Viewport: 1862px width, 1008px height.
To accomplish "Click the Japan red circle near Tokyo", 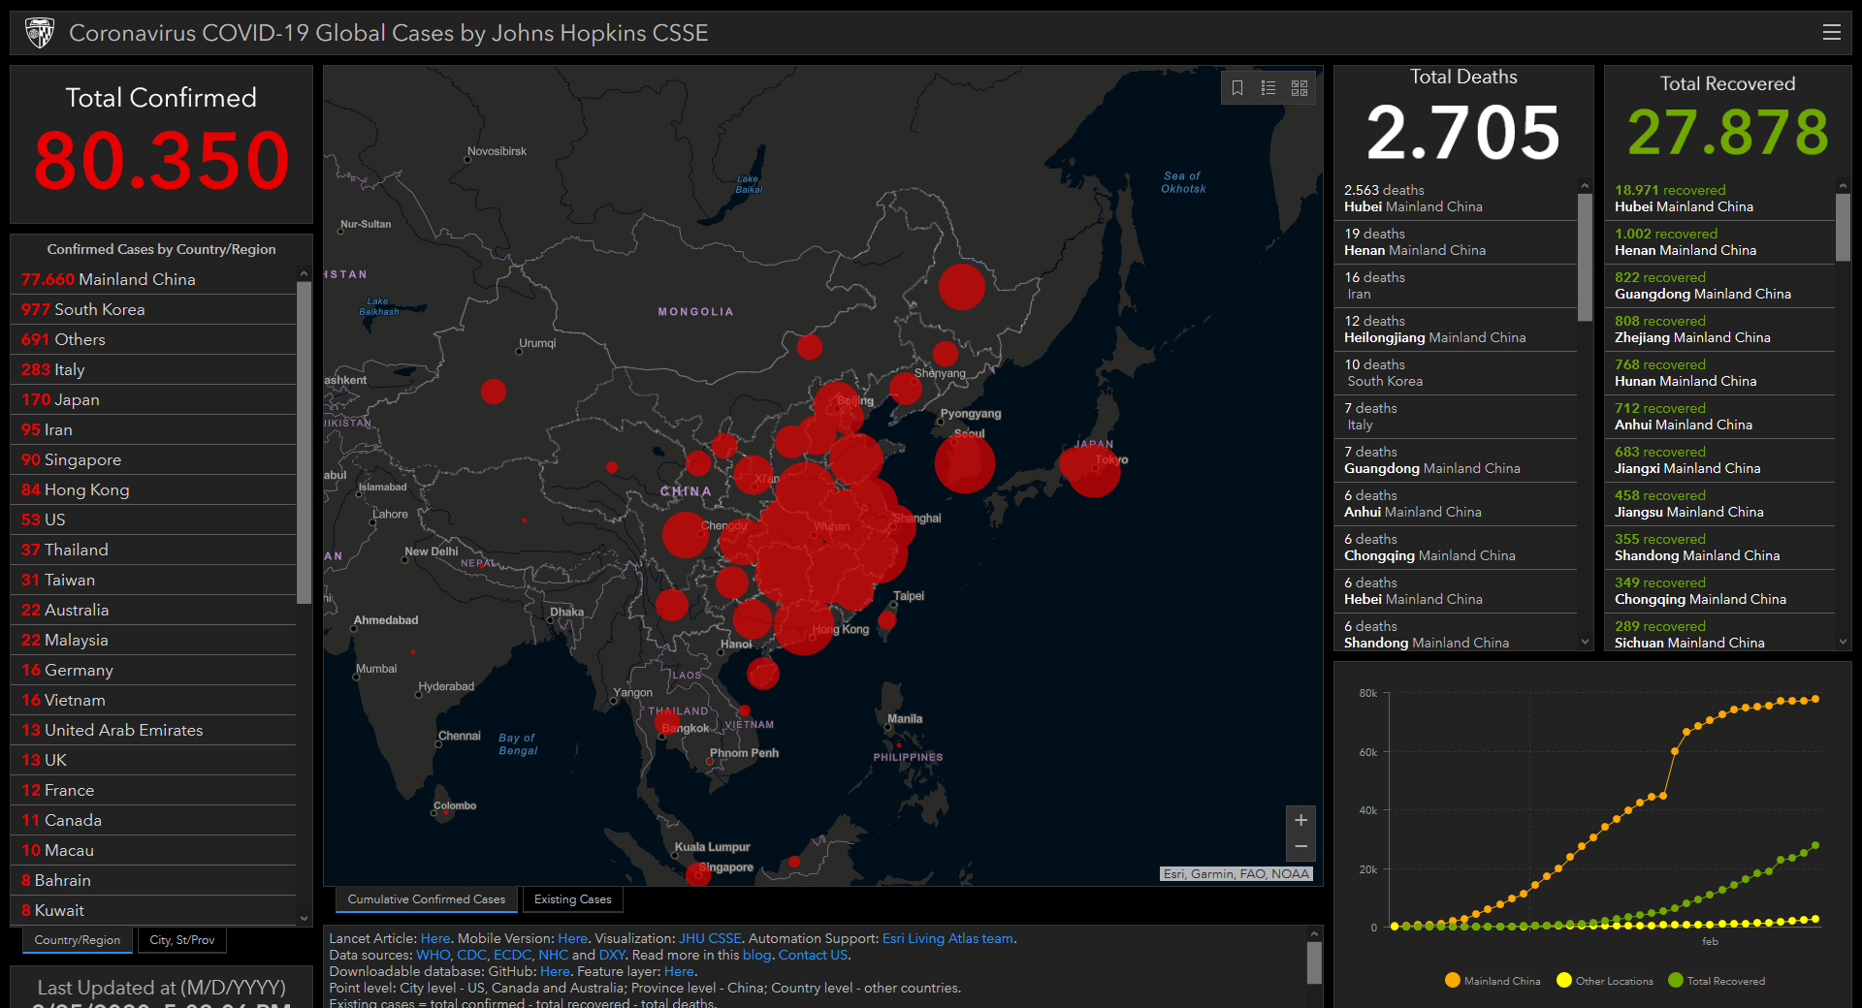I will pyautogui.click(x=1093, y=470).
